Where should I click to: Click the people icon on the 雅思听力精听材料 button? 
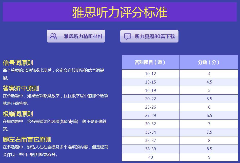click(x=53, y=36)
